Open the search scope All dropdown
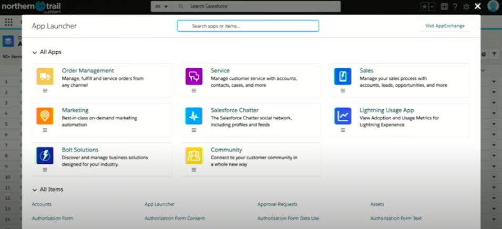 pyautogui.click(x=161, y=6)
